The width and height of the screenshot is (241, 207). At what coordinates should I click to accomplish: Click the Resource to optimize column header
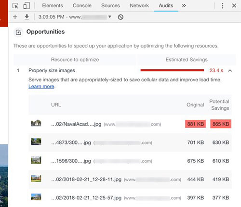click(75, 60)
